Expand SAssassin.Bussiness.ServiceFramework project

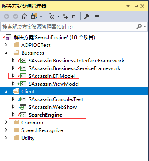[x=13, y=68]
